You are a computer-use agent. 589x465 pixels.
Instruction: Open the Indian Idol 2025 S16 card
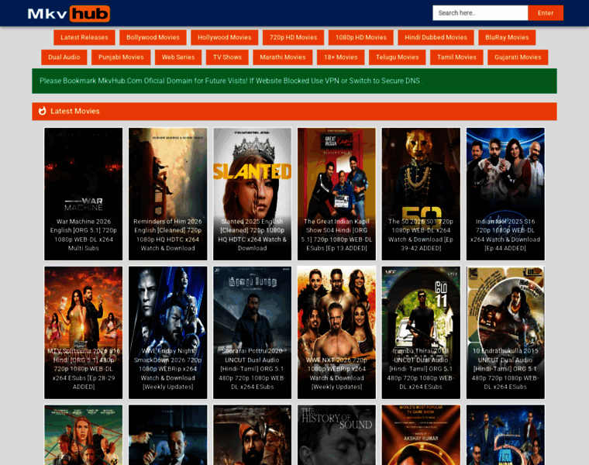pos(505,194)
